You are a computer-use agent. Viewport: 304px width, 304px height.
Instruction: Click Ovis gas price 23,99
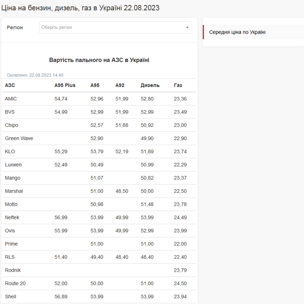click(180, 231)
